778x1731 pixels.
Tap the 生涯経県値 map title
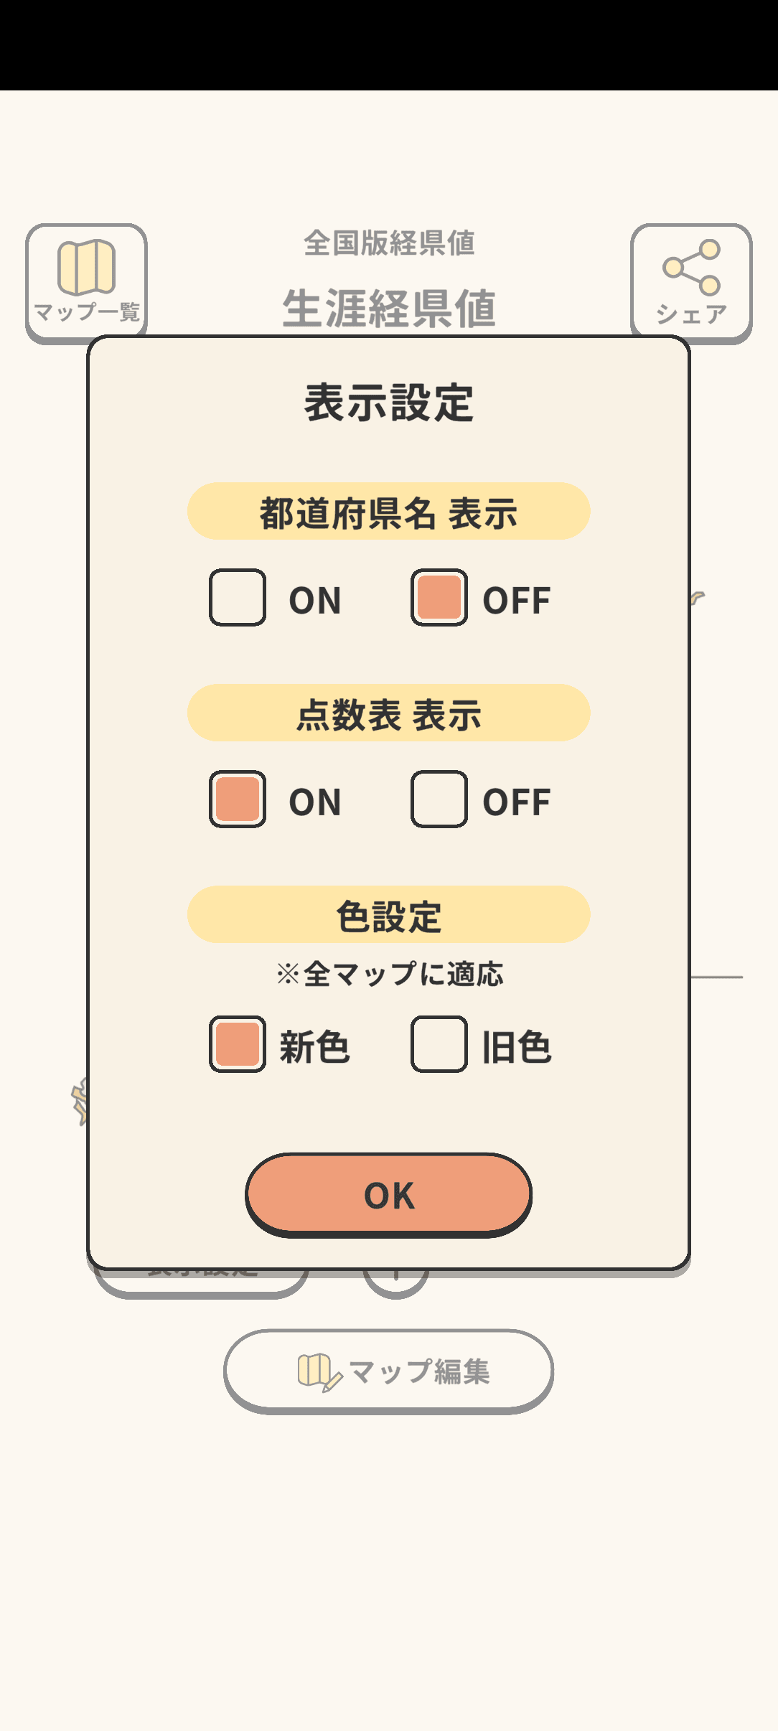click(x=389, y=309)
